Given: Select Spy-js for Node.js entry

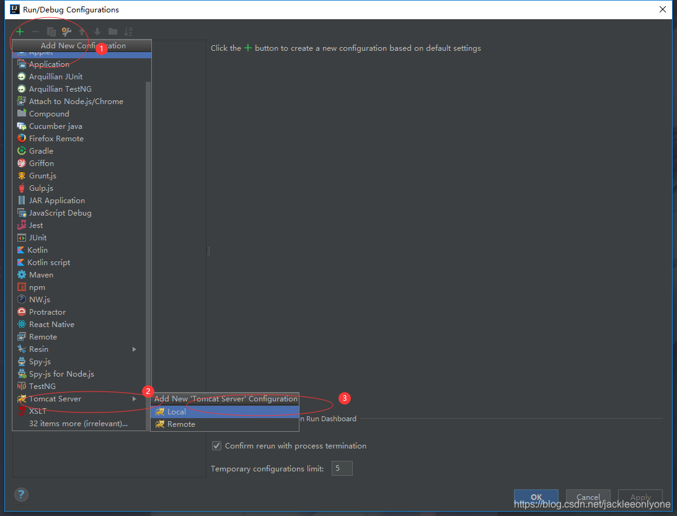Looking at the screenshot, I should (79, 374).
